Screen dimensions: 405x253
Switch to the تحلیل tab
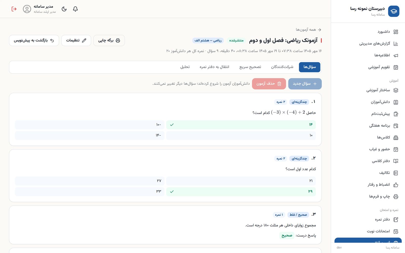coord(185,67)
